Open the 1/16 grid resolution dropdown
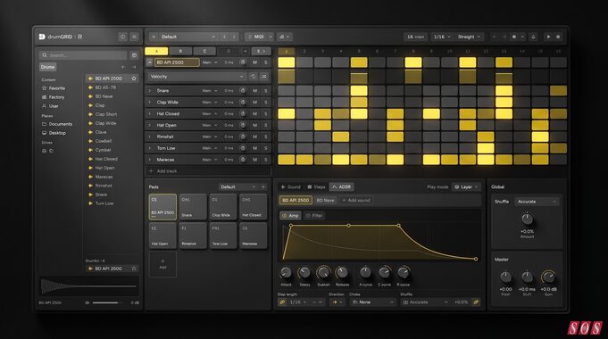 tap(442, 37)
